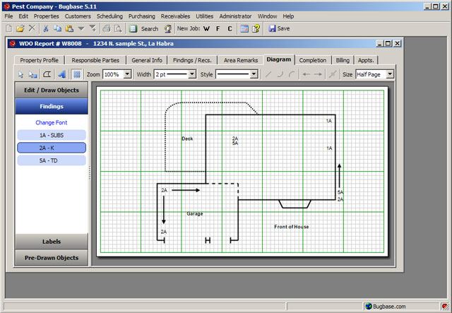Open the Scheduling menu

(x=109, y=16)
